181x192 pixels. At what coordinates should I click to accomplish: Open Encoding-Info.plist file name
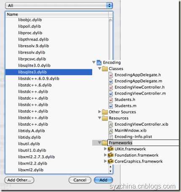coord(133,137)
